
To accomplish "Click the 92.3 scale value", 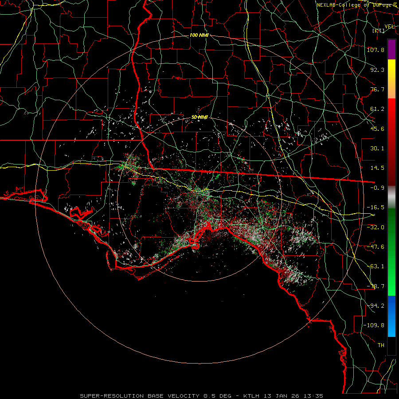I will [x=377, y=70].
